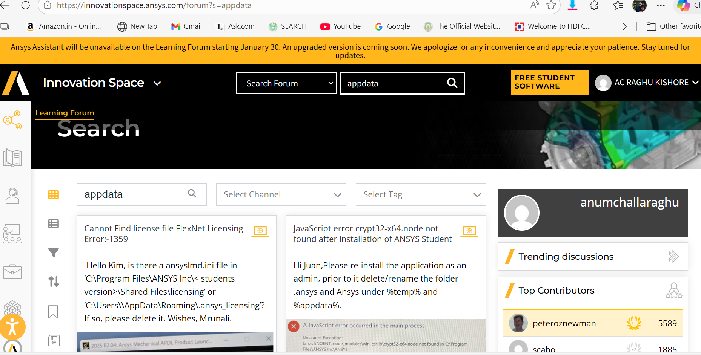Click the Learning Forum tab link
The height and width of the screenshot is (355, 701).
click(x=65, y=113)
